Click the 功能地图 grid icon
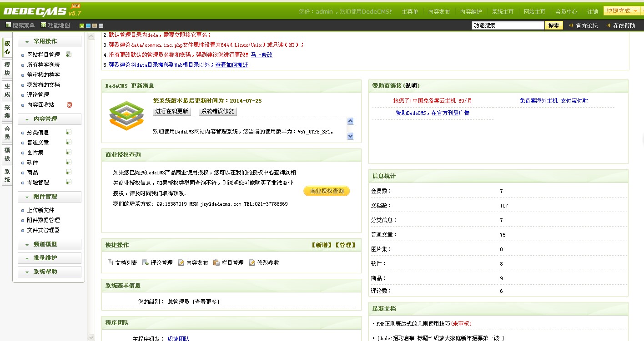Viewport: 644px width, 341px height. [44, 25]
